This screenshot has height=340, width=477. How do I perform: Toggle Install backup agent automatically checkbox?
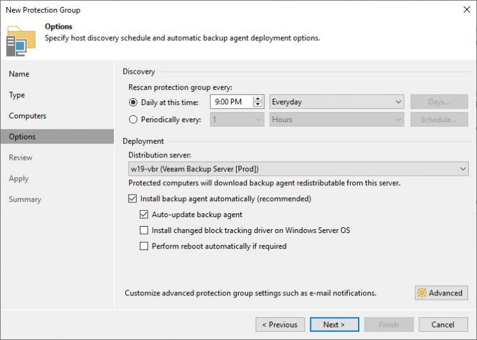[133, 199]
